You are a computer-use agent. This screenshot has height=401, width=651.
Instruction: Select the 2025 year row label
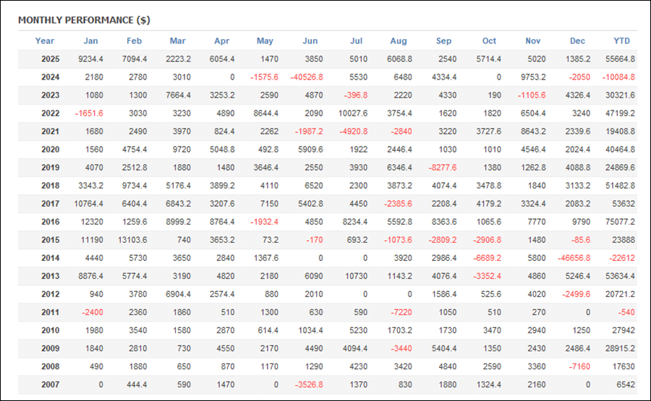50,59
